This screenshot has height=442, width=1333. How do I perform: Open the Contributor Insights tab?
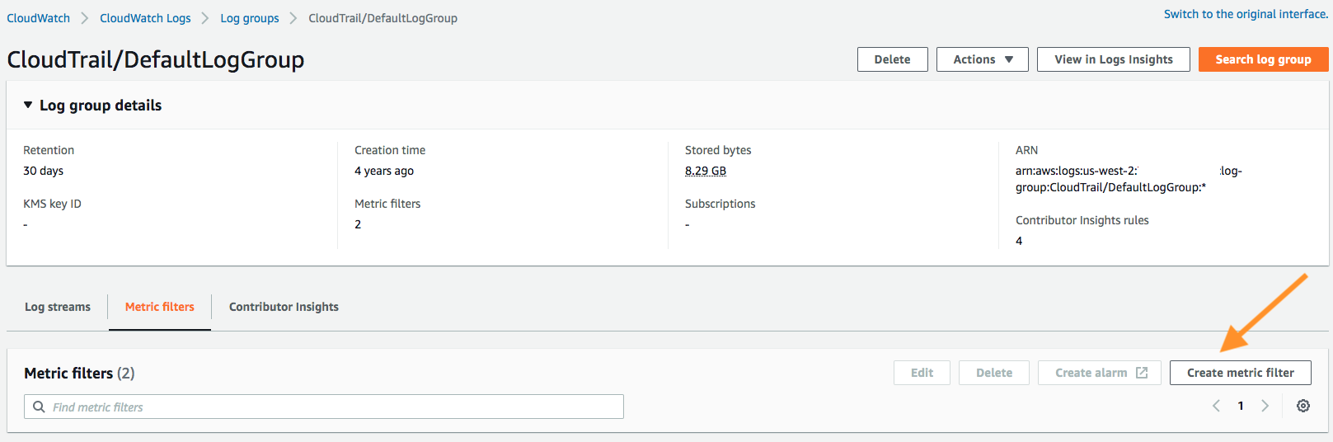[x=284, y=307]
